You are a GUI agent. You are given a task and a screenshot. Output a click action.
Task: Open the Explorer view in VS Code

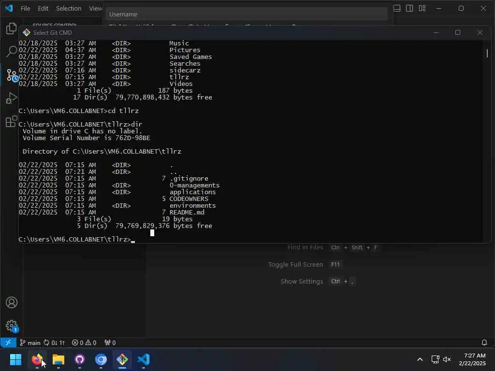tap(12, 29)
